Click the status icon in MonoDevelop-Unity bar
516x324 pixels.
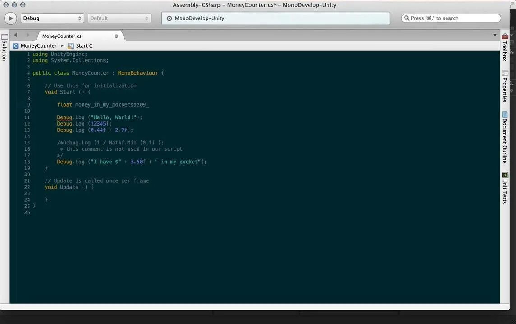[169, 18]
